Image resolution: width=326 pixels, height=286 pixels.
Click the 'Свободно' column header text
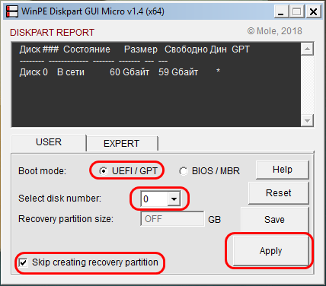click(x=186, y=49)
